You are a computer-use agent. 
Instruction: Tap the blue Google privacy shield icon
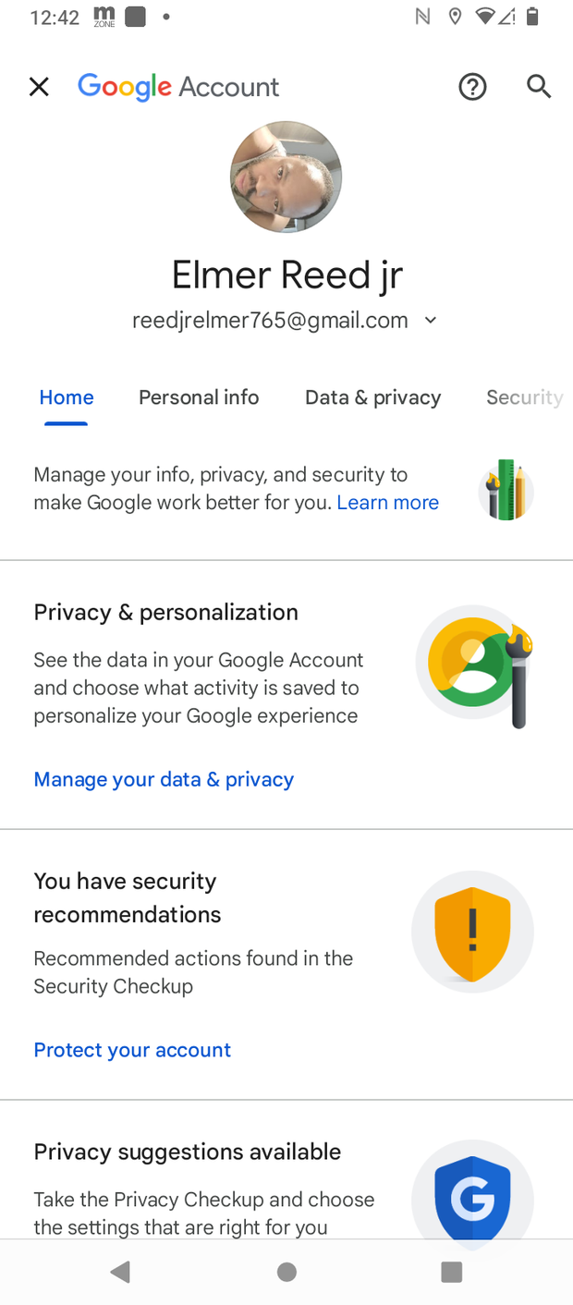[472, 1195]
